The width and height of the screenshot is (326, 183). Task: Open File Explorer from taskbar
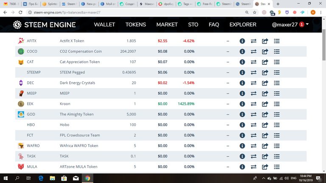pyautogui.click(x=52, y=178)
